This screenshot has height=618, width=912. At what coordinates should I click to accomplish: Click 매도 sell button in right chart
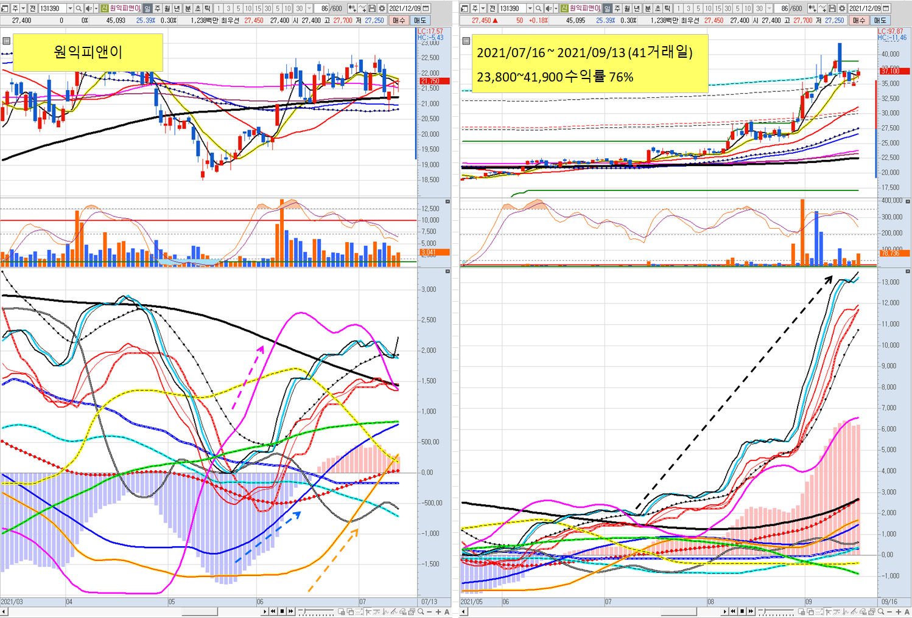[879, 20]
